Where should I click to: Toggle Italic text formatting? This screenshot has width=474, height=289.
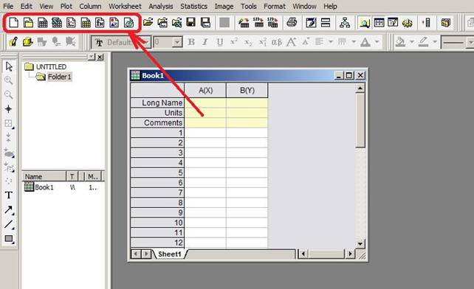point(205,42)
